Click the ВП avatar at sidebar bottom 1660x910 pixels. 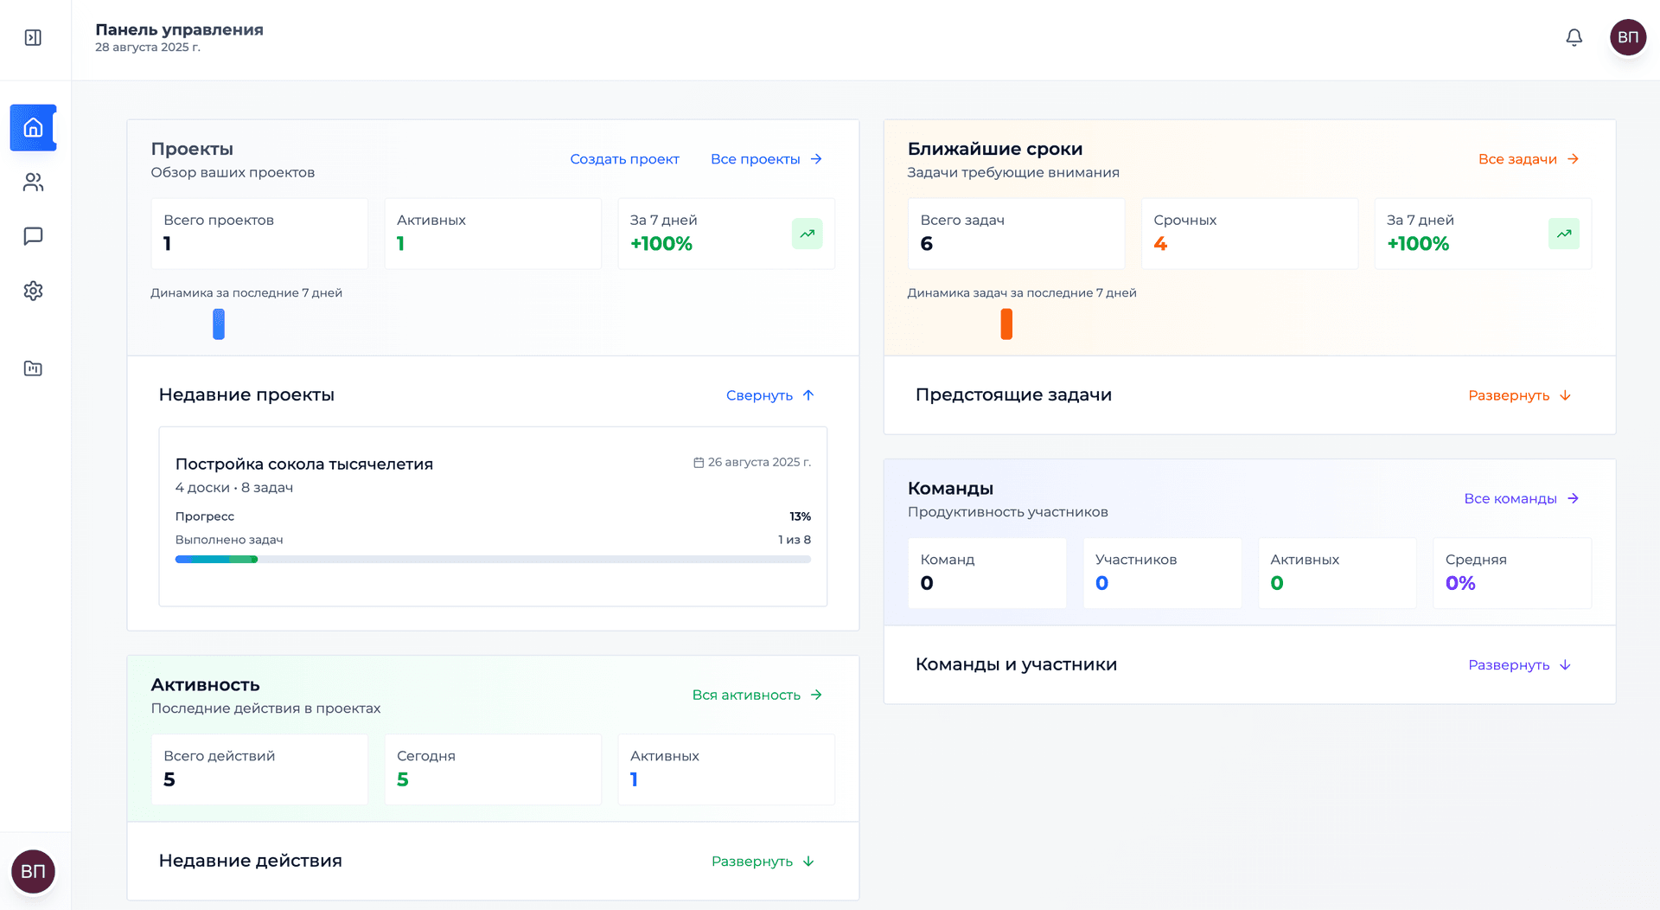point(33,871)
